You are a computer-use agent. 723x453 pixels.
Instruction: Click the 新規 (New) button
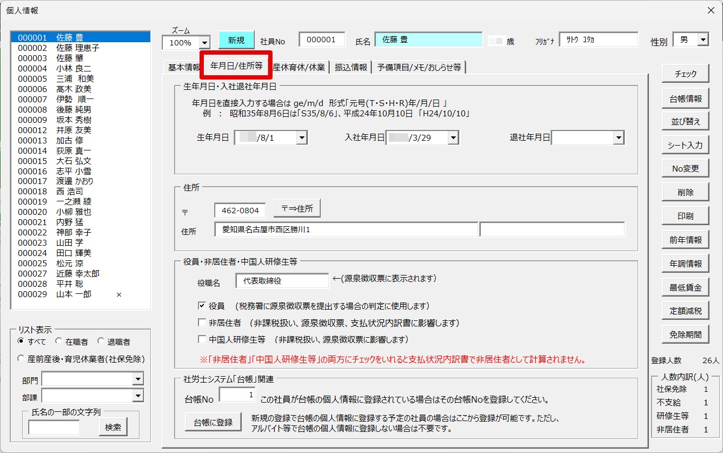[x=236, y=40]
